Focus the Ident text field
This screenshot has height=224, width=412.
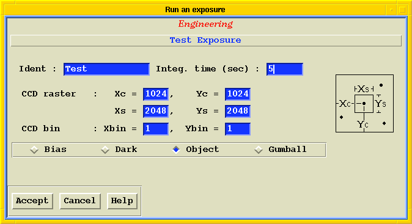[106, 69]
